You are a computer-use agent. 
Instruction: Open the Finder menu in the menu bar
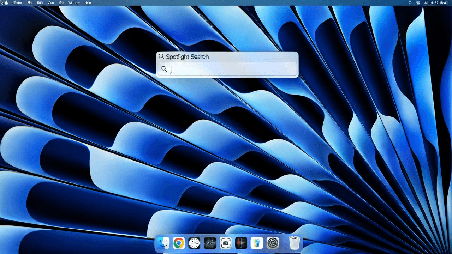pyautogui.click(x=17, y=2)
